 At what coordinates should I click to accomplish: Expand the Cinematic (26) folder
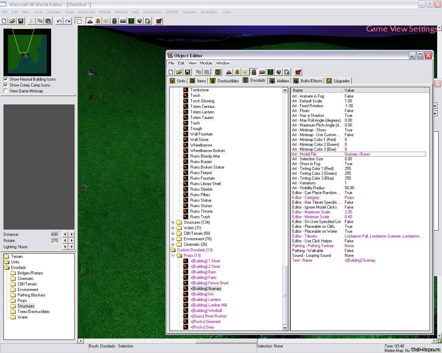pyautogui.click(x=173, y=244)
